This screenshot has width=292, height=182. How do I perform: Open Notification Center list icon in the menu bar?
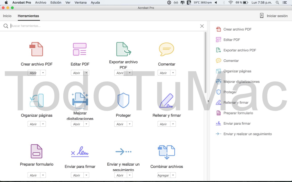pyautogui.click(x=285, y=3)
